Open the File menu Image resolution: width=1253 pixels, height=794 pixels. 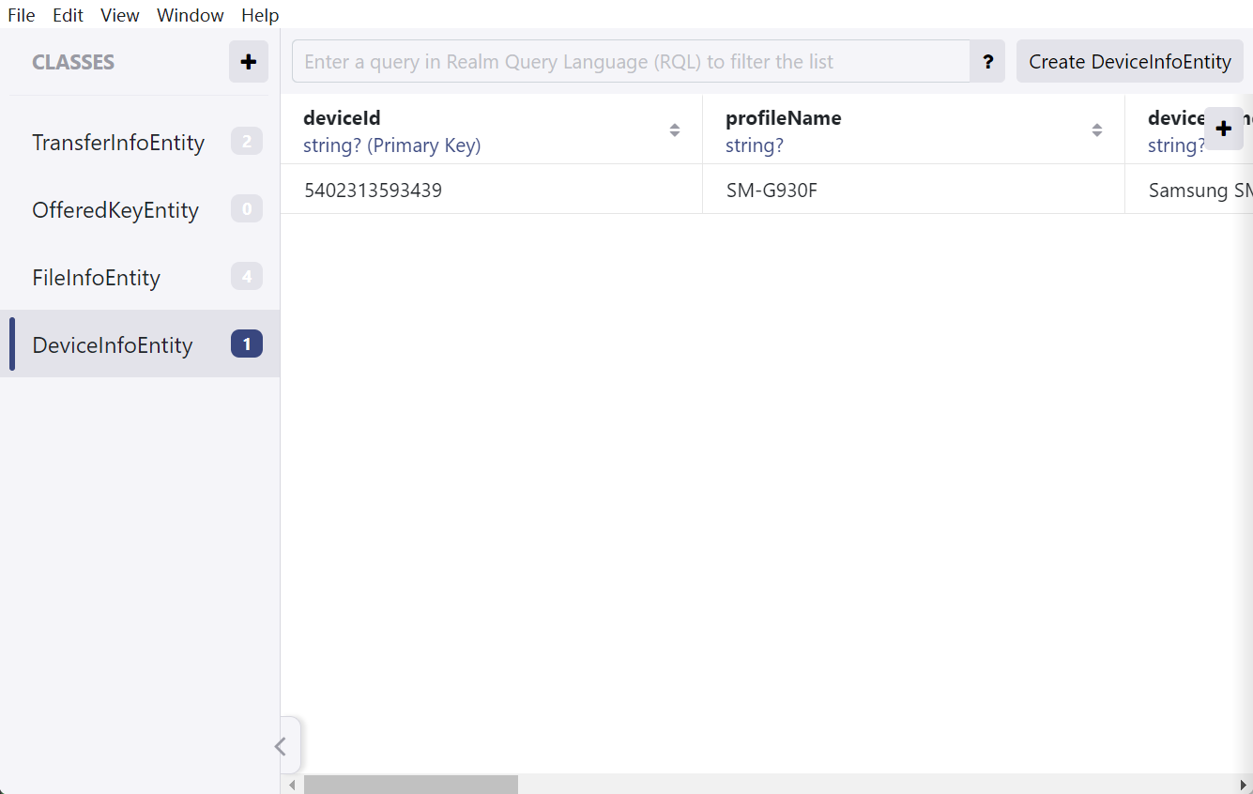click(x=22, y=15)
